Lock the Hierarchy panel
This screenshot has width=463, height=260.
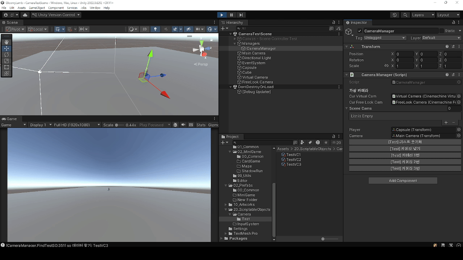pyautogui.click(x=334, y=22)
